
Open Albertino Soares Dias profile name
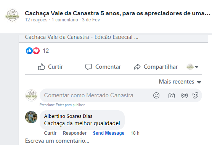point(68,116)
